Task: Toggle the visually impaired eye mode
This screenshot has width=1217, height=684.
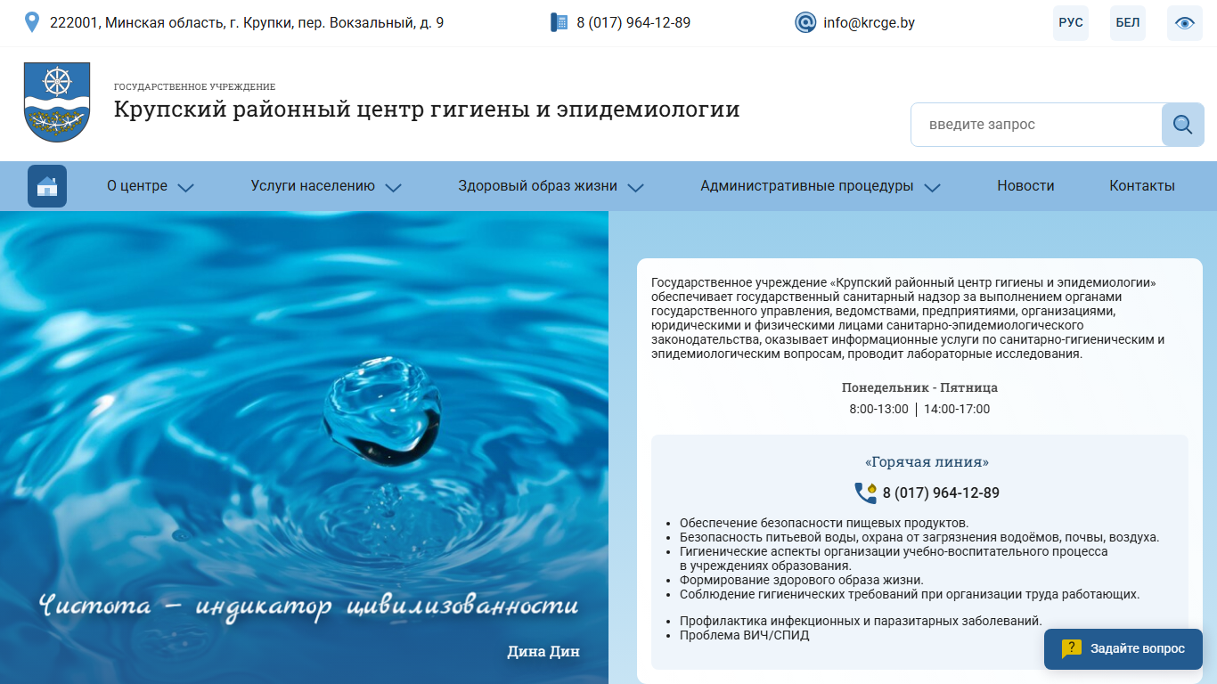Action: pos(1185,23)
